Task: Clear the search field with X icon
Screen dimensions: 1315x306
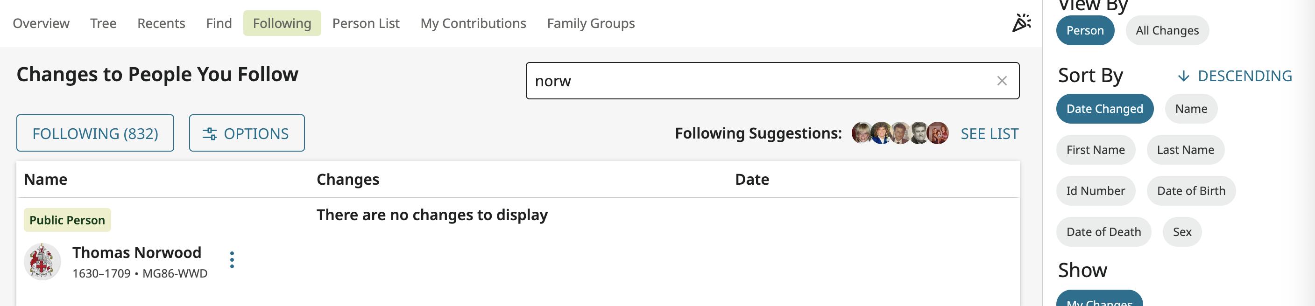Action: click(x=1002, y=81)
